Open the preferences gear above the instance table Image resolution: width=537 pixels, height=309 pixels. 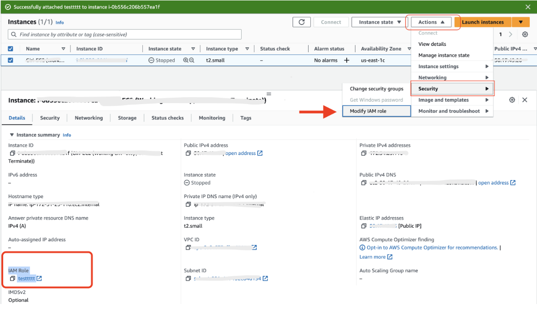coord(525,34)
